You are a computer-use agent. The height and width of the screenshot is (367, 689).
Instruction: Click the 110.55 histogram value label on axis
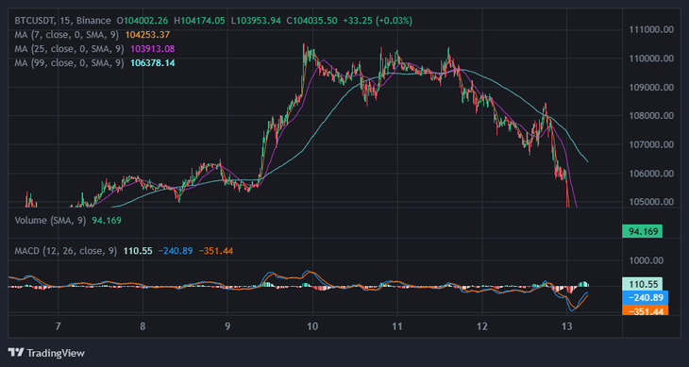[x=642, y=284]
